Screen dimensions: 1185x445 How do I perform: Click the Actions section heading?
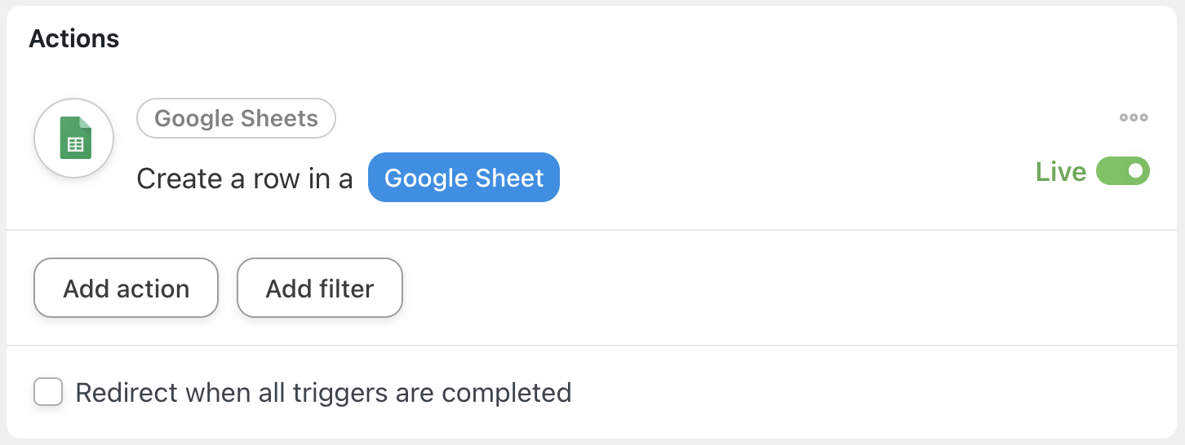74,38
